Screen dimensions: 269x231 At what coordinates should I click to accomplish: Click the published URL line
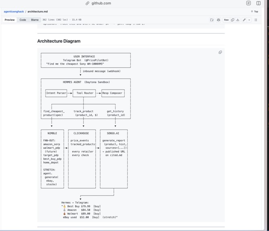click(114, 152)
